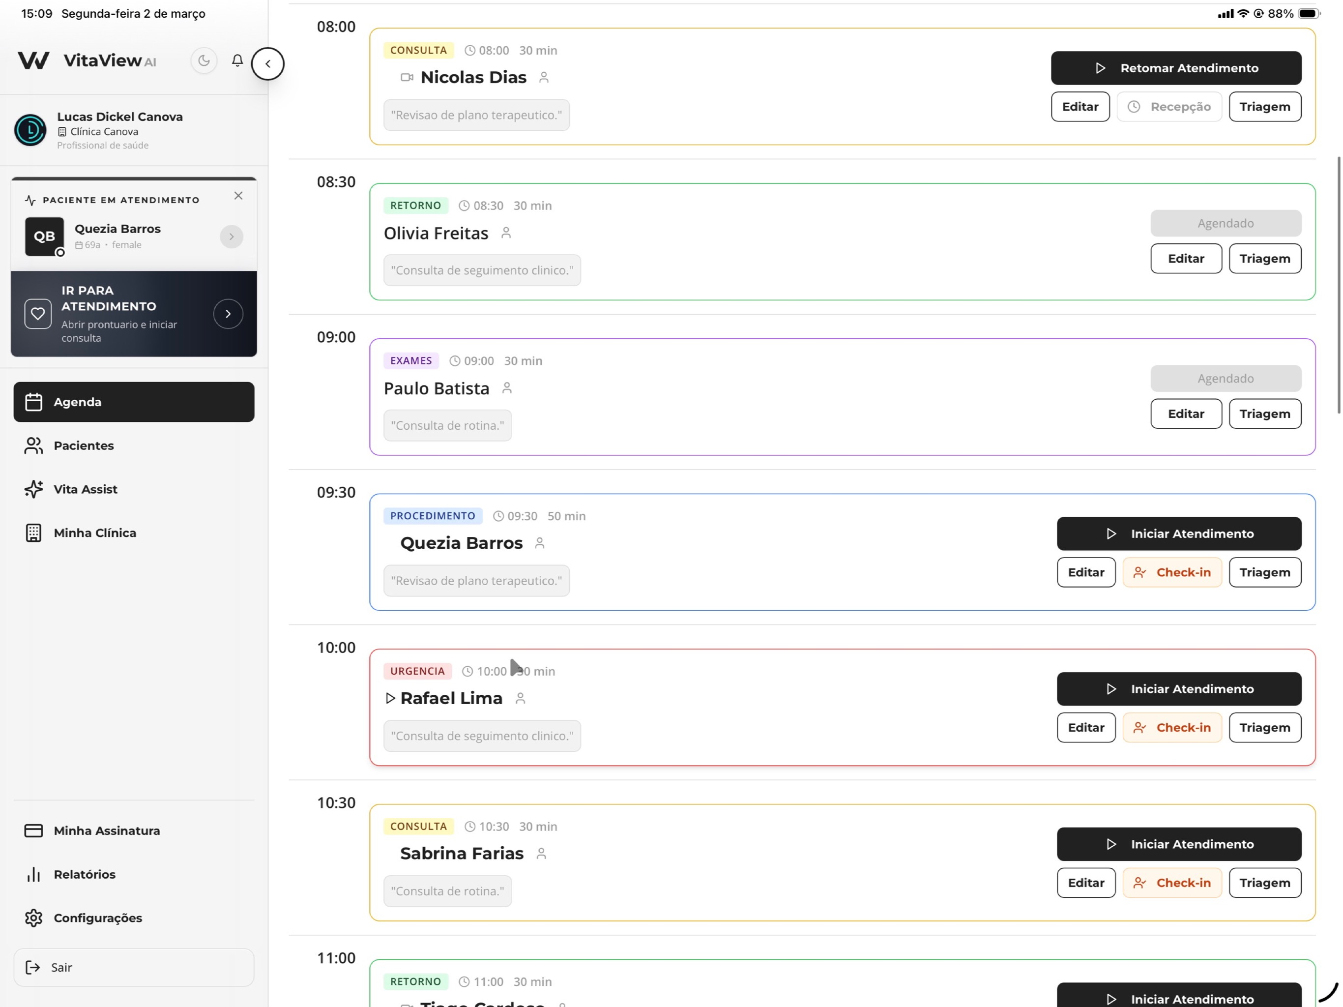Open notifications bell icon
Screen dimensions: 1343x1007
[x=237, y=61]
